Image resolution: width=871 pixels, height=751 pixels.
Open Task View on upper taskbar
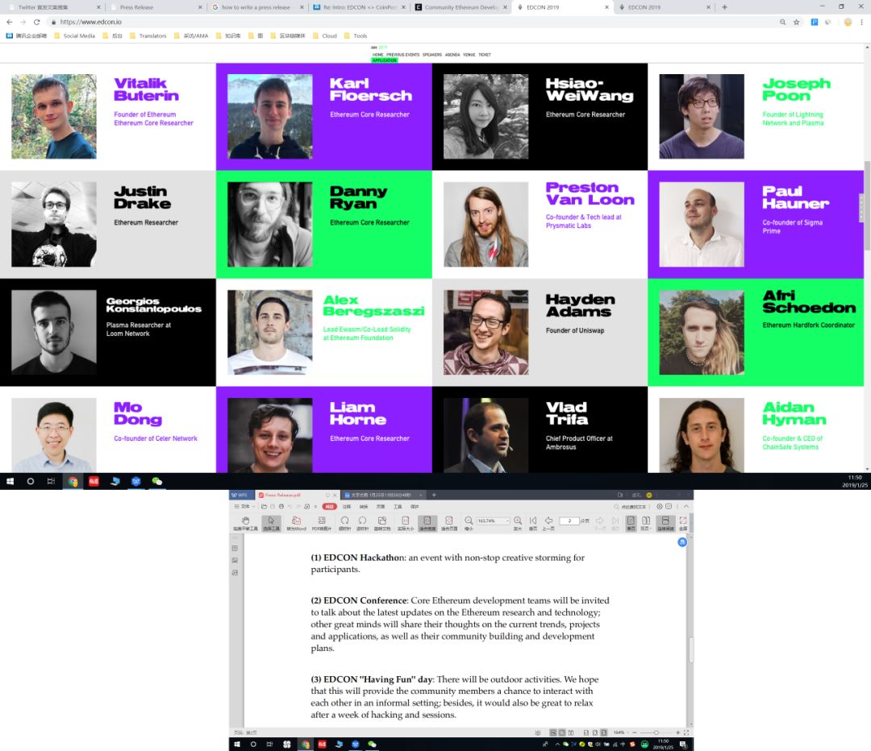pyautogui.click(x=51, y=481)
